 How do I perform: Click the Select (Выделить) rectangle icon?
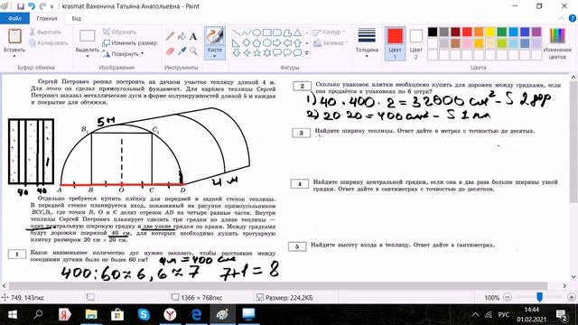point(88,36)
